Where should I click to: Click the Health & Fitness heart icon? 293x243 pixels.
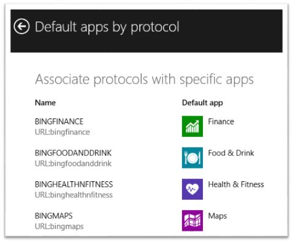[x=192, y=189]
